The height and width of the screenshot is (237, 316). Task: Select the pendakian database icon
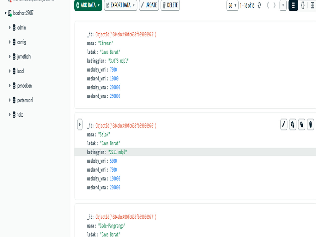click(x=14, y=85)
